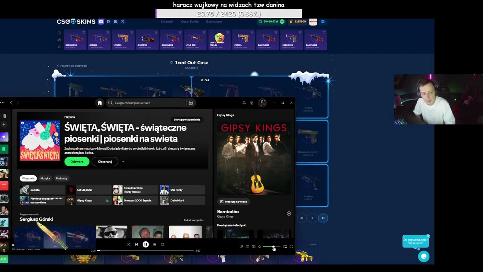Toggle fast-open lightning button on case page
Screen dimensions: 483x272
312,218
